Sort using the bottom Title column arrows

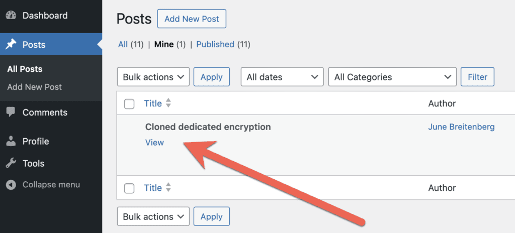(168, 188)
